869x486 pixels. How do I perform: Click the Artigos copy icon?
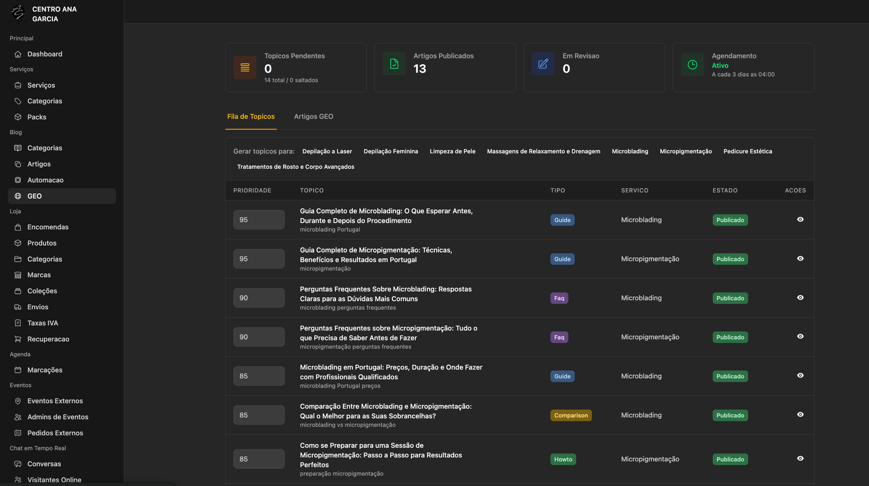18,164
